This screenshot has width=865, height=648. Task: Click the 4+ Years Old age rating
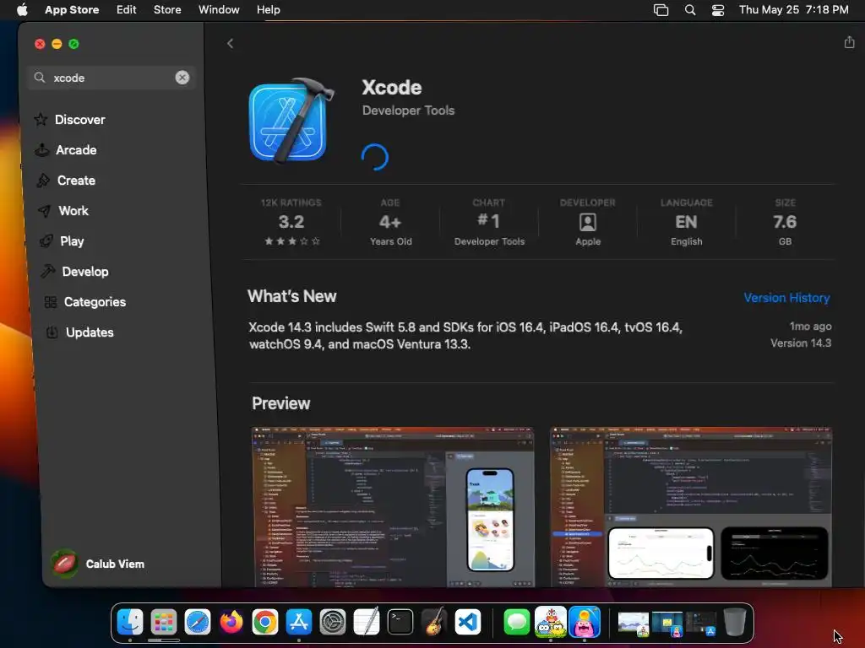coord(390,223)
